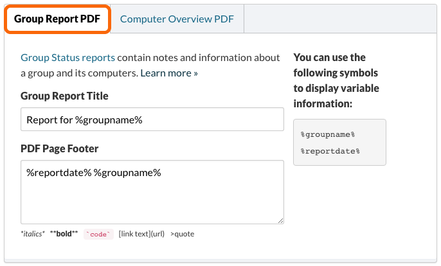Open the Computer Overview PDF tab

(x=177, y=19)
